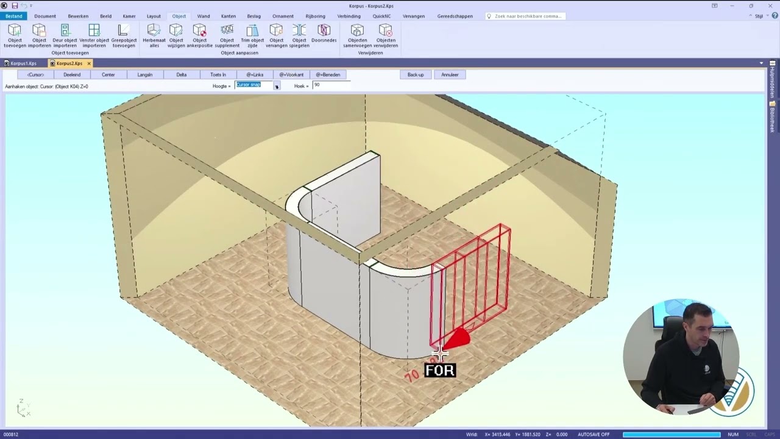Open the Verbinding ribbon tab
Screen dimensions: 780x439
[349, 16]
